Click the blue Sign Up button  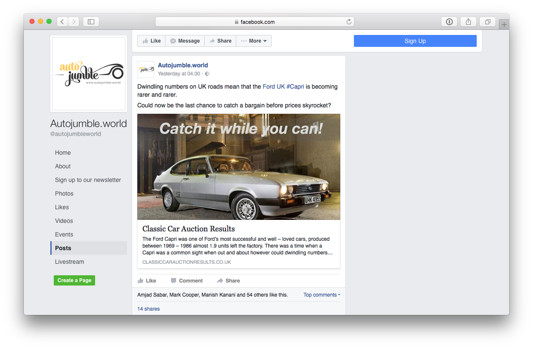tap(415, 41)
